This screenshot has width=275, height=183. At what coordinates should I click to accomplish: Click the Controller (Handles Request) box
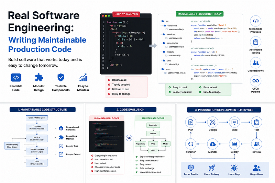click(x=37, y=127)
